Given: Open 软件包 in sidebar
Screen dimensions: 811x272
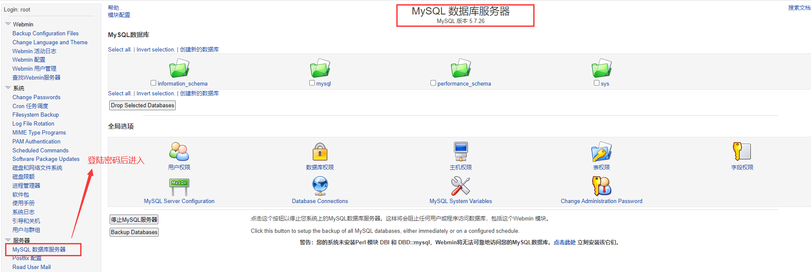Looking at the screenshot, I should 20,195.
